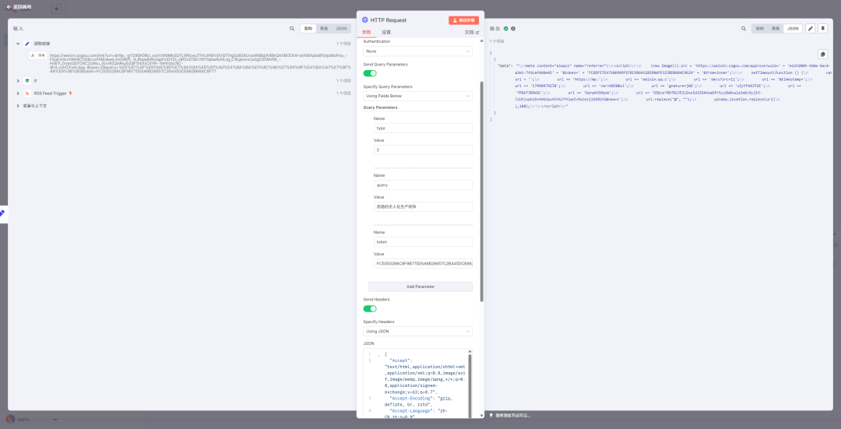Viewport: 841px width, 429px height.
Task: Search the output panel with the magnifier icon
Action: 744,29
